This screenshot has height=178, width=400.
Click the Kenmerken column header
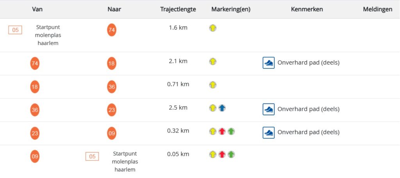coord(307,9)
